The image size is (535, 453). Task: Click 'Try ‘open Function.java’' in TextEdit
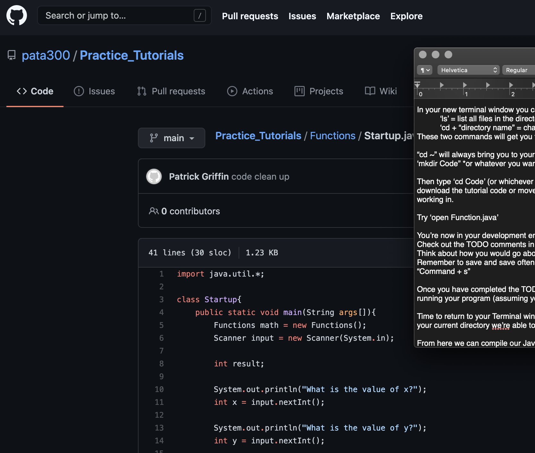click(458, 218)
